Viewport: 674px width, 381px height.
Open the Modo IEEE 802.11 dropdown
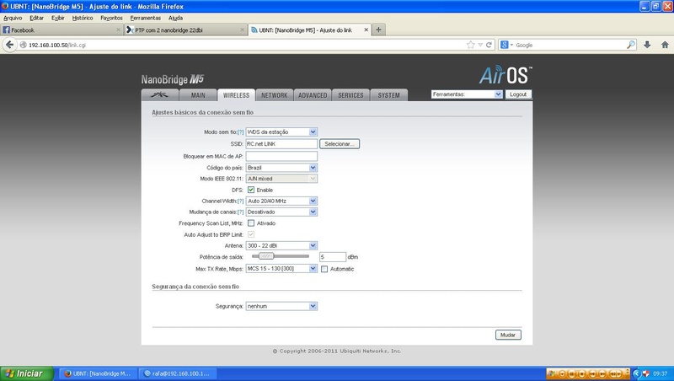[x=281, y=179]
